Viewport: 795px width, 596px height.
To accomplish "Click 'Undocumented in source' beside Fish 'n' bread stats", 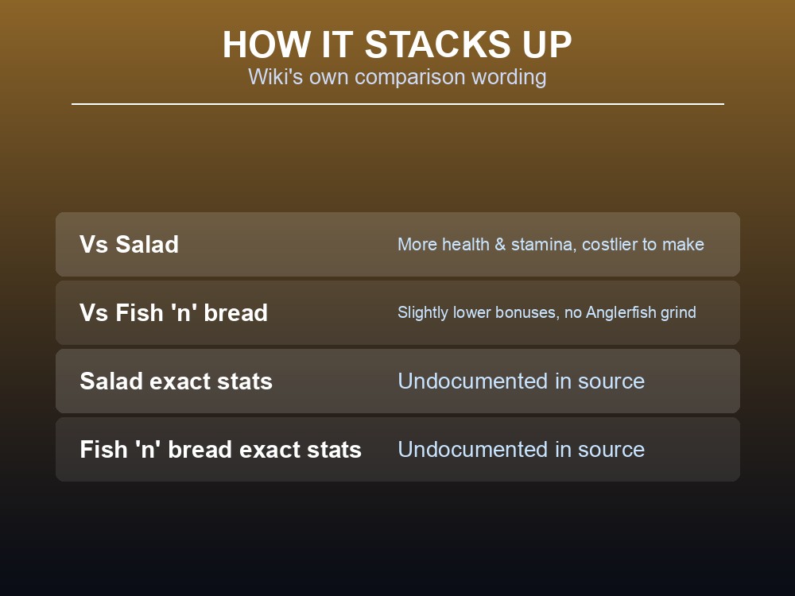I will pos(522,450).
